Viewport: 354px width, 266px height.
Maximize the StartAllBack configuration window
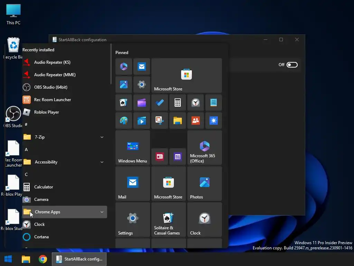(x=281, y=39)
